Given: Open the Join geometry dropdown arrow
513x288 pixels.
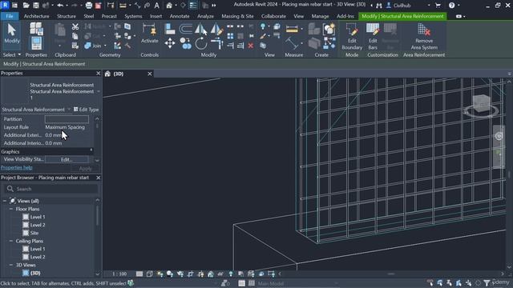Looking at the screenshot, I should (x=105, y=46).
